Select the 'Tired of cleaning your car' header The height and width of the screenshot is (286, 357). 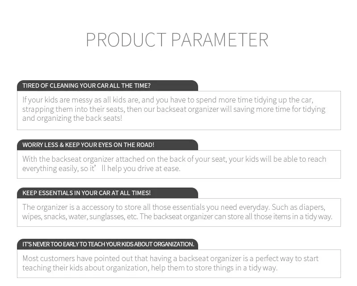(87, 86)
